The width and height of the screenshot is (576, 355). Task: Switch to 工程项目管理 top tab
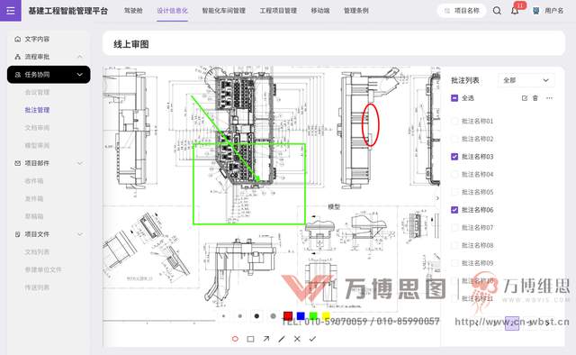tap(278, 11)
